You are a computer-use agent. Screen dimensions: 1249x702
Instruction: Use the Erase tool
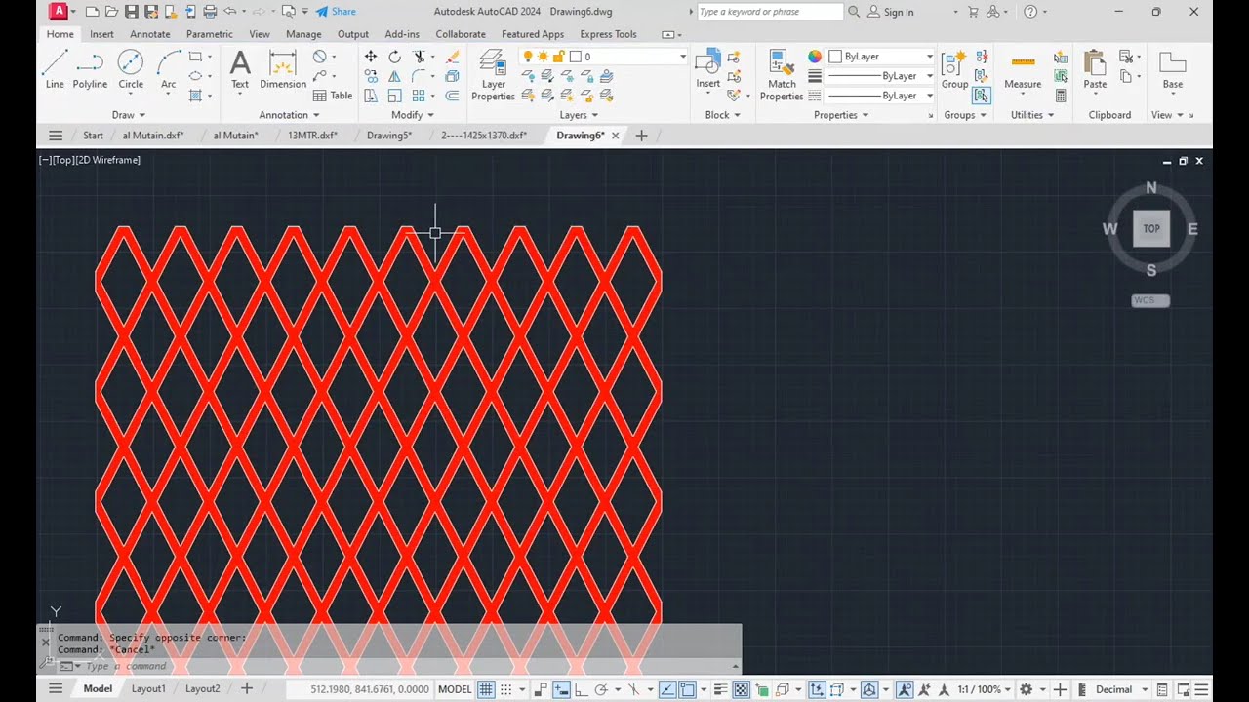click(452, 57)
